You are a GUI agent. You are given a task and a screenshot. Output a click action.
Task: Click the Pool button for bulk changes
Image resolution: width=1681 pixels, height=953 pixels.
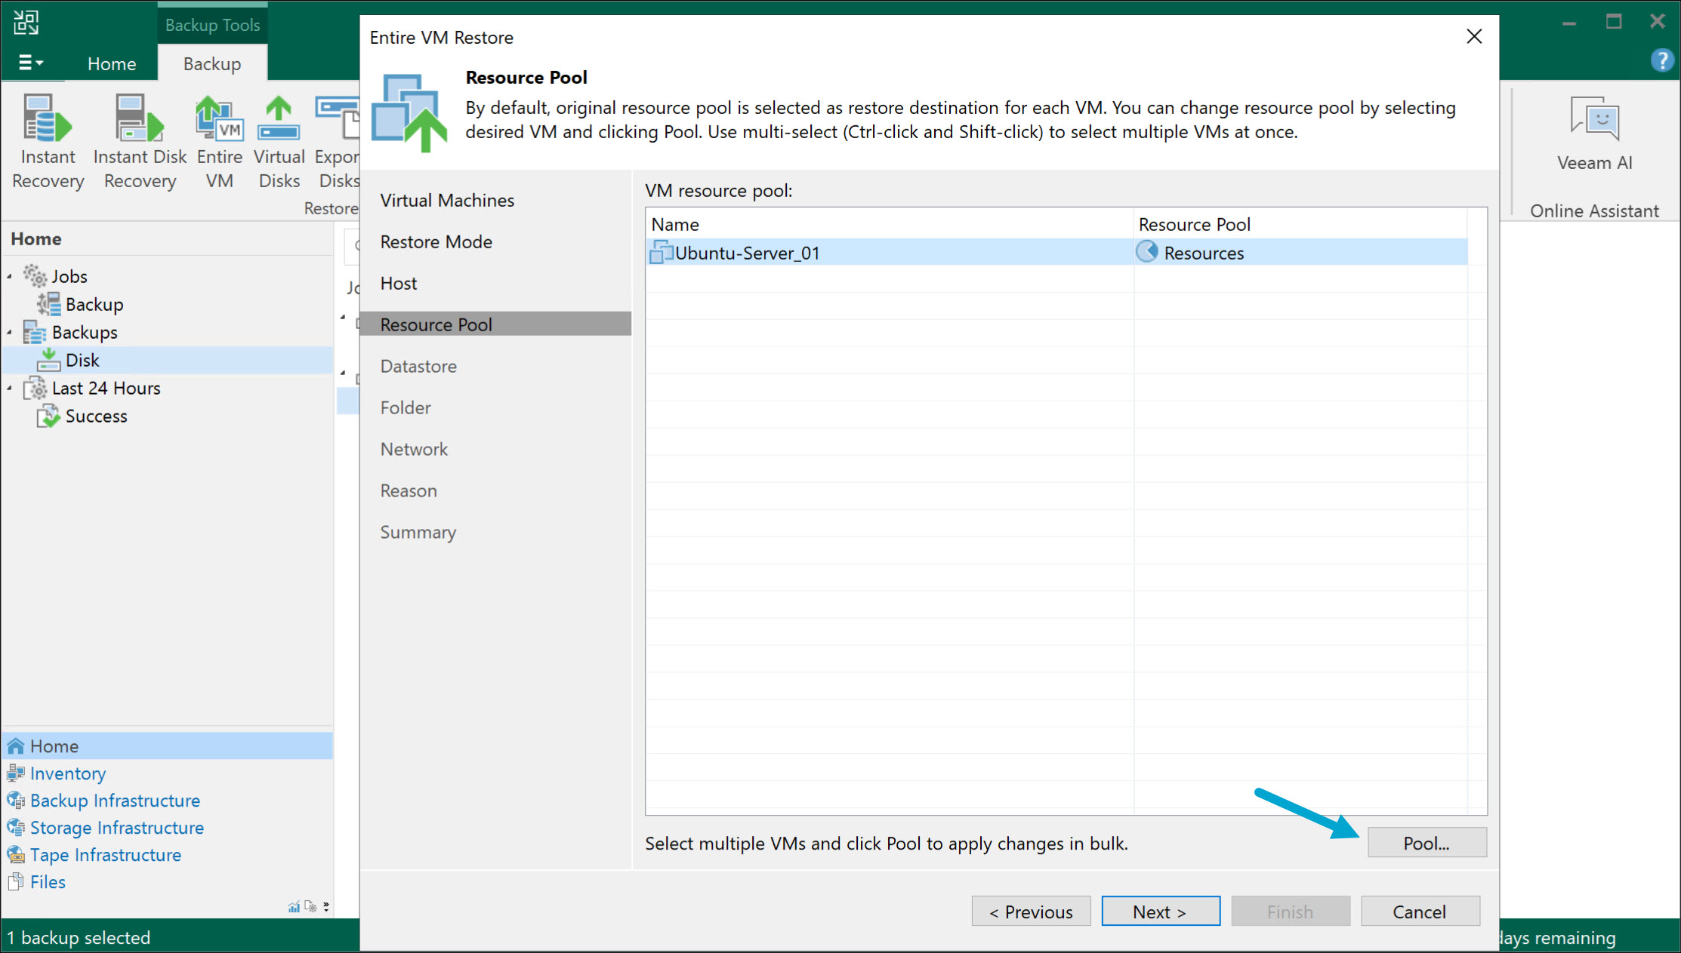click(x=1427, y=842)
